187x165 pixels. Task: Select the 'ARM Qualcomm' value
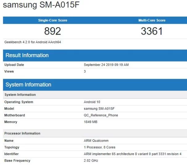point(96,141)
